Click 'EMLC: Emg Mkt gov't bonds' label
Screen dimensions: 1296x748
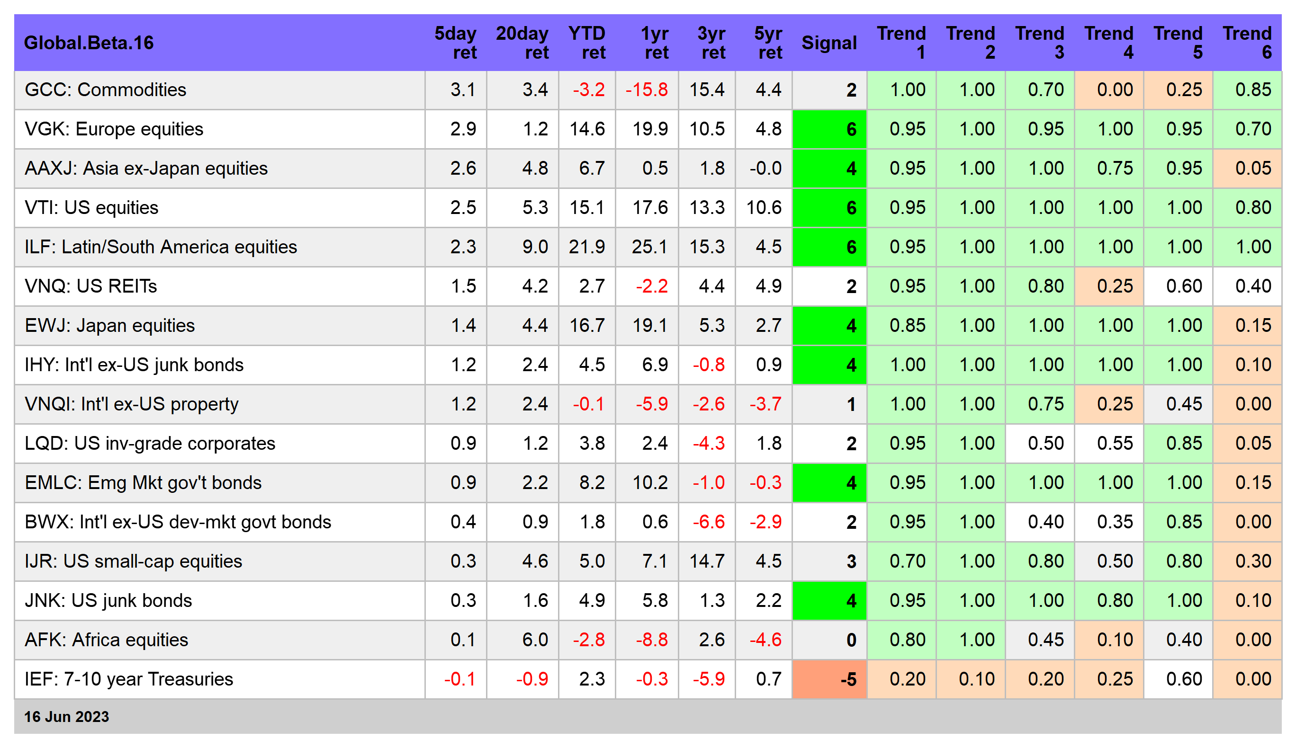(143, 483)
